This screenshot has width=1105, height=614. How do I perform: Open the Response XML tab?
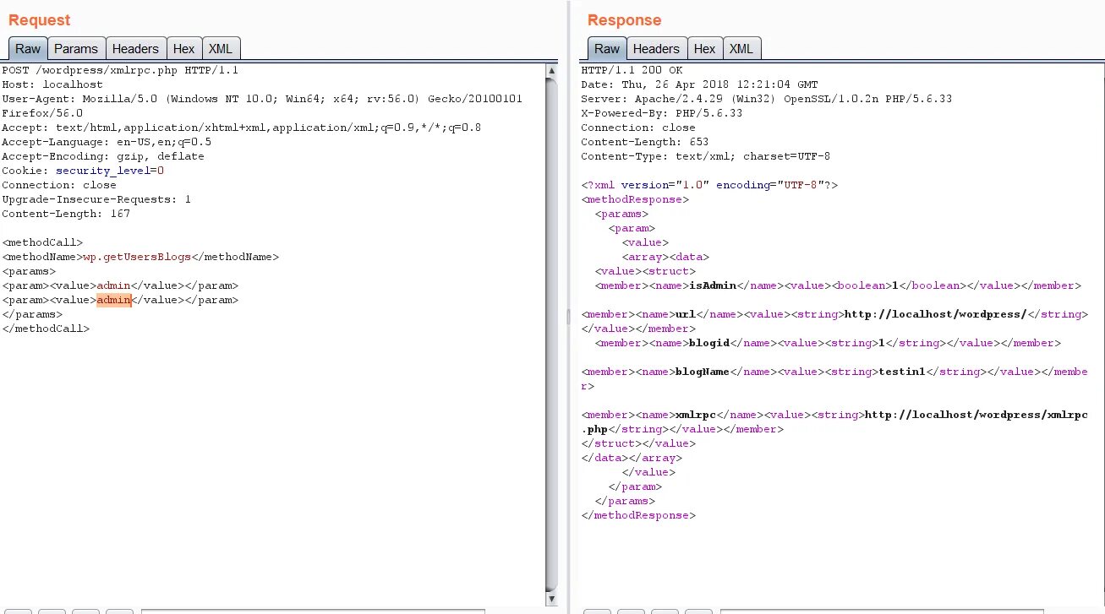[741, 48]
